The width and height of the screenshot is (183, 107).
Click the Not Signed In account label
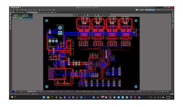pyautogui.click(x=166, y=10)
